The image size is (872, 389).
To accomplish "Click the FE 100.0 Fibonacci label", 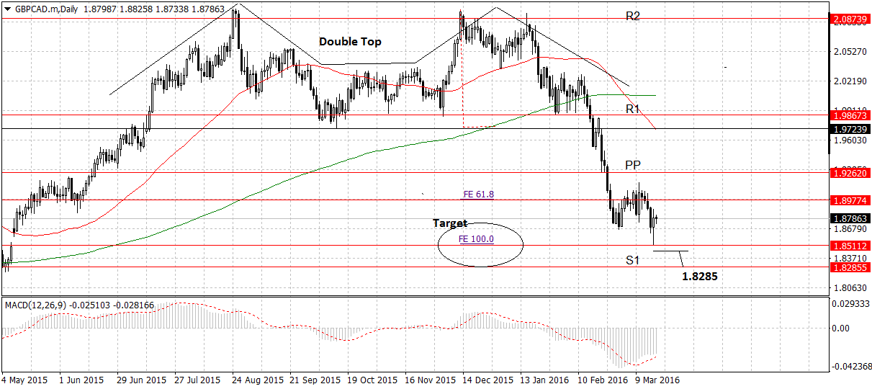I will point(476,238).
